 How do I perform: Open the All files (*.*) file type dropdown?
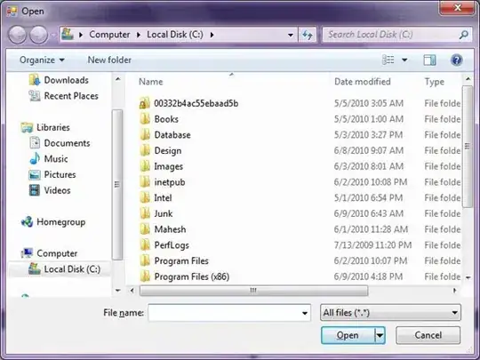click(x=390, y=313)
